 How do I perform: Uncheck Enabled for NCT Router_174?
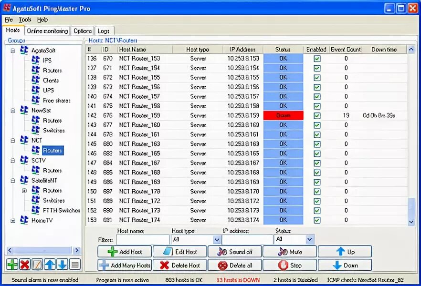pos(317,220)
